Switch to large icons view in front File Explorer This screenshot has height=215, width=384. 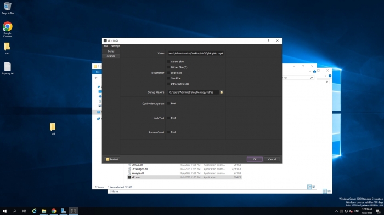coord(314,187)
